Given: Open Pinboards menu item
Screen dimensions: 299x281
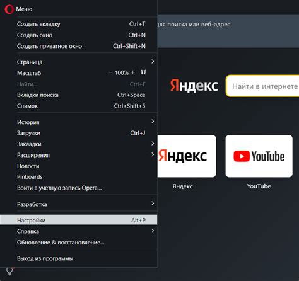Looking at the screenshot, I should [x=79, y=177].
